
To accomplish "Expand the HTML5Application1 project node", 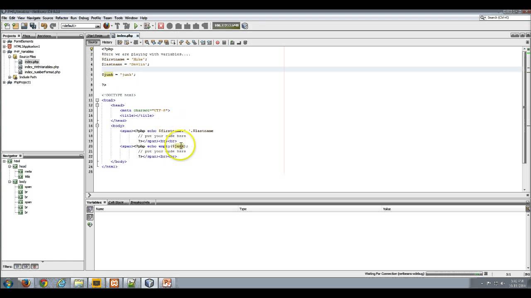I will click(x=5, y=46).
